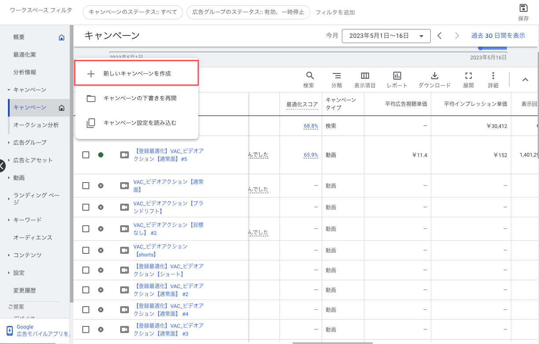The image size is (539, 344).
Task: Click the download (ダウンロード) icon
Action: tap(434, 76)
